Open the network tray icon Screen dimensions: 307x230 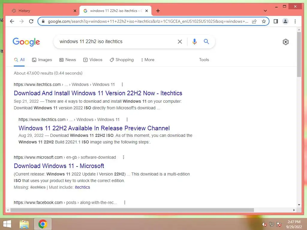point(272,224)
